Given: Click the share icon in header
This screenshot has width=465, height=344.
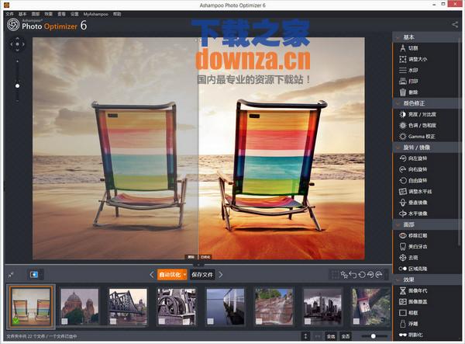Looking at the screenshot, I should 455,25.
